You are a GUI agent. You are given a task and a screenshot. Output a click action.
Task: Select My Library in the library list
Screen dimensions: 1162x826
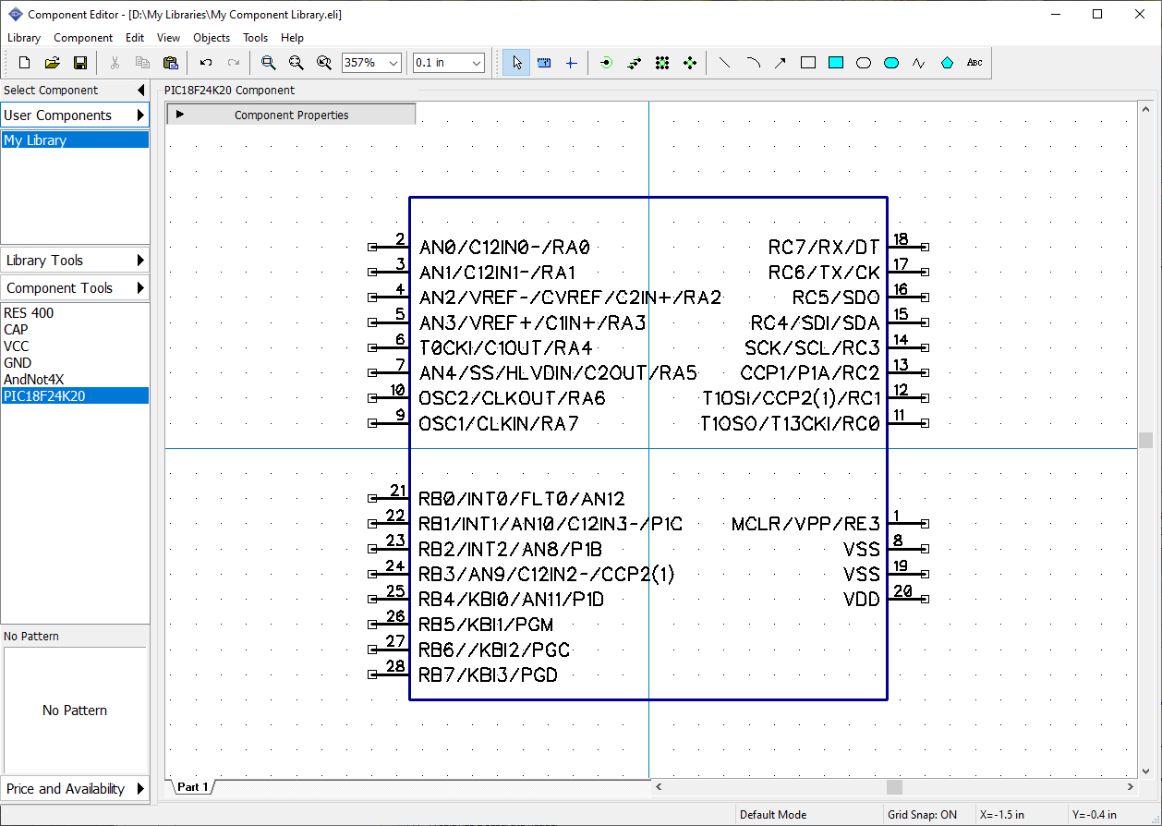coord(75,140)
